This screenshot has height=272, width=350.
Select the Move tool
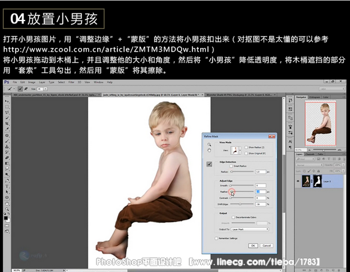click(7, 101)
